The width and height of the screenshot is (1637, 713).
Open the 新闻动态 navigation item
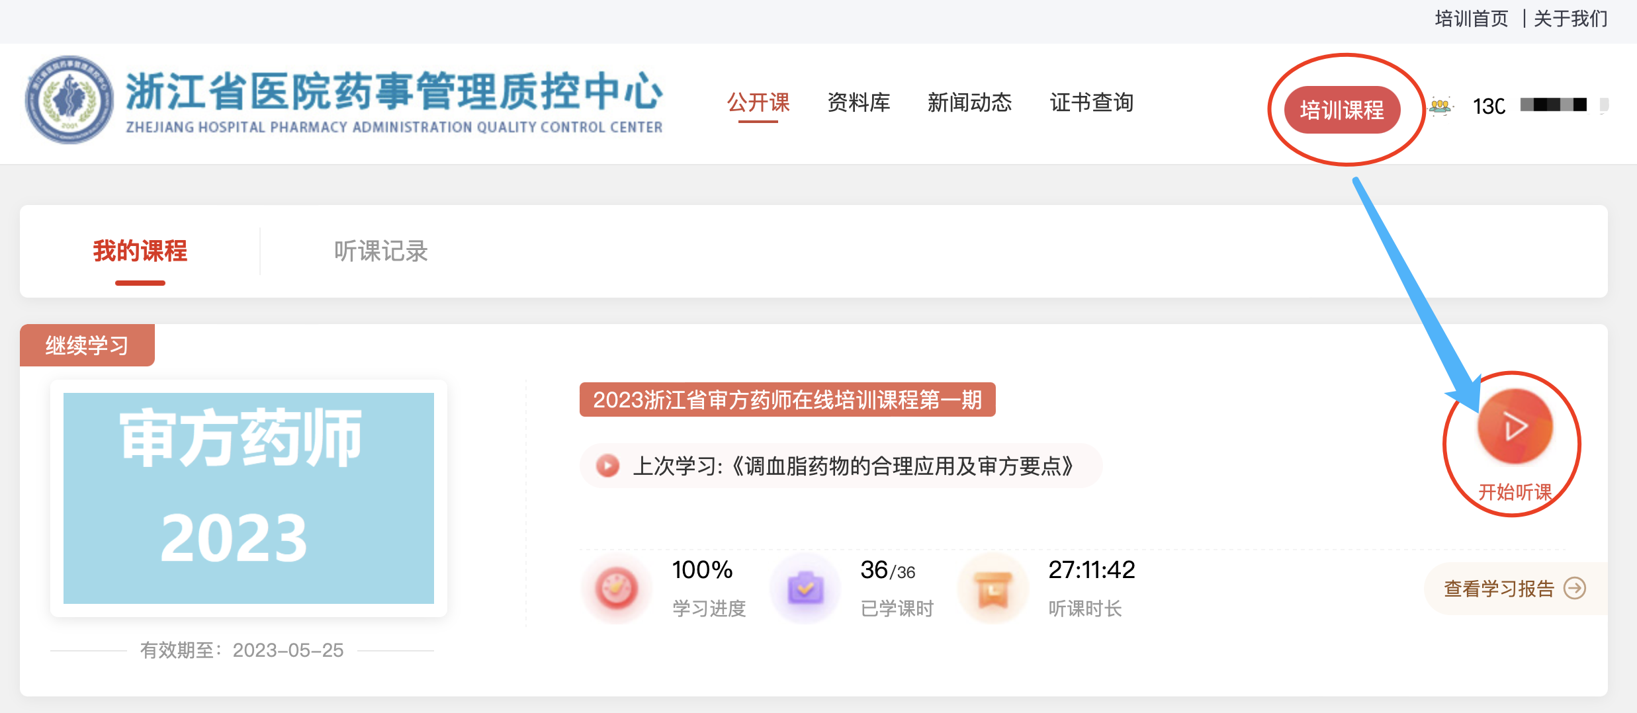point(969,103)
